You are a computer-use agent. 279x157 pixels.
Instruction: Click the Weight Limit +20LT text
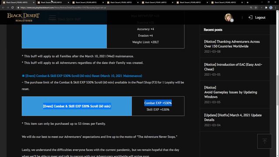(145, 42)
